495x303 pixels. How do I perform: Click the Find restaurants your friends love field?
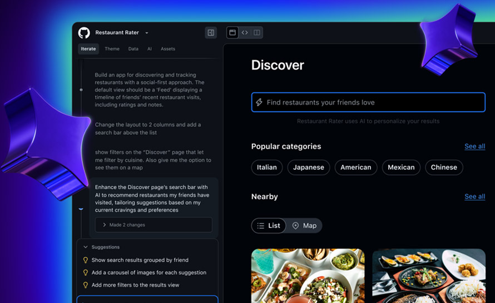(x=368, y=102)
